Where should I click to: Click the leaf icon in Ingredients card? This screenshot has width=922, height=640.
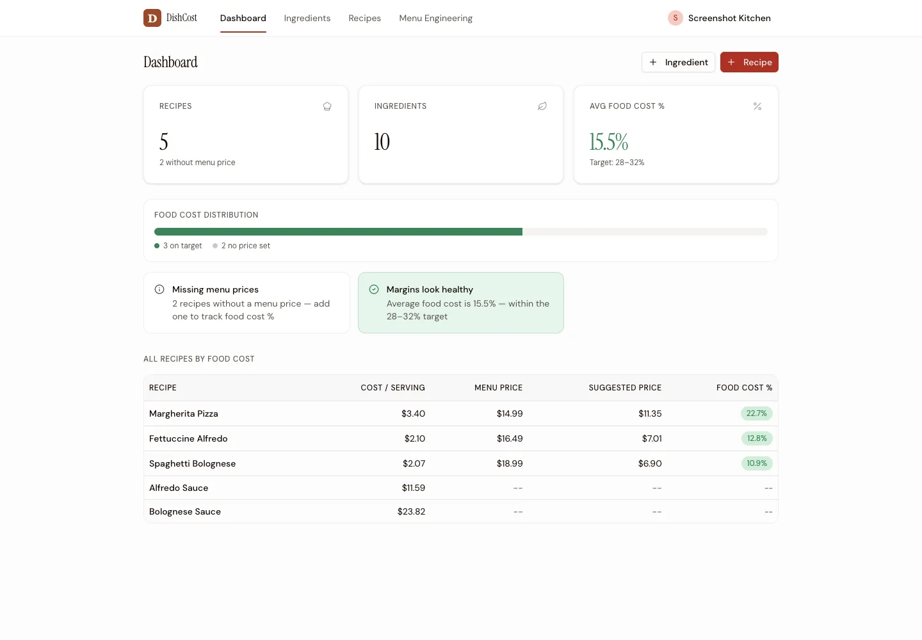[x=542, y=106]
